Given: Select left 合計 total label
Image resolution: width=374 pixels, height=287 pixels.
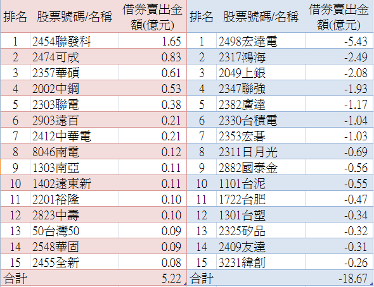Looking at the screenshot, I should point(15,278).
